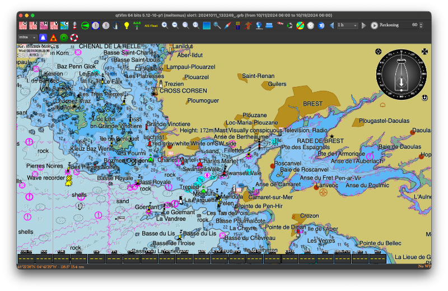Viewport: 448px width, 291px height.
Task: Click the Brest label on the chart
Action: click(312, 104)
